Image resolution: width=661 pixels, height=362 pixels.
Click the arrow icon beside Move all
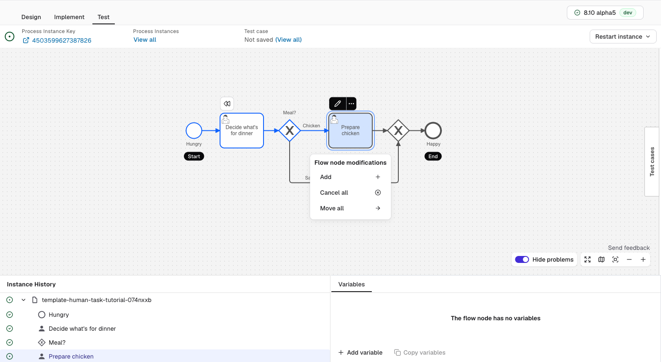[x=378, y=208]
